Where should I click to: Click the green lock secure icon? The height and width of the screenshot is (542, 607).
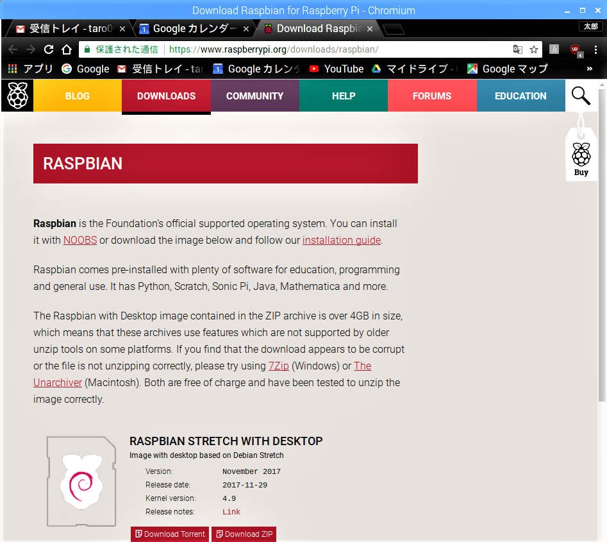87,49
